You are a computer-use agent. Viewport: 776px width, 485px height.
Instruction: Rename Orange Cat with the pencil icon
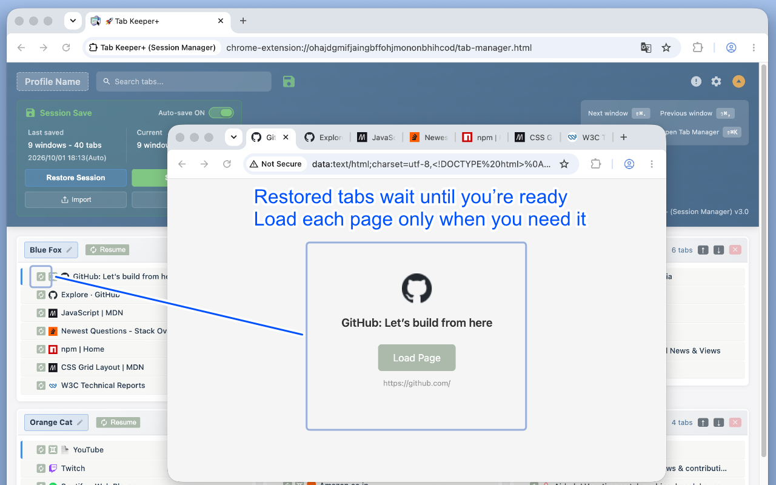point(80,423)
